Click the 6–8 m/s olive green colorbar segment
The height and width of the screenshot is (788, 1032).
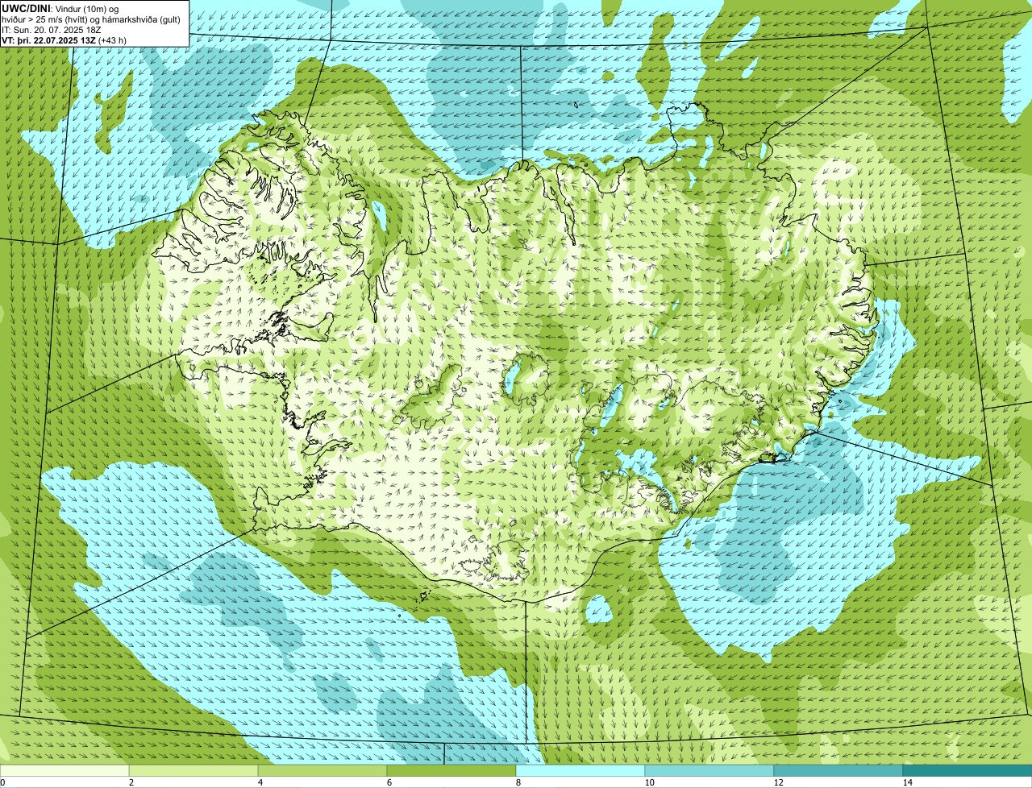451,770
